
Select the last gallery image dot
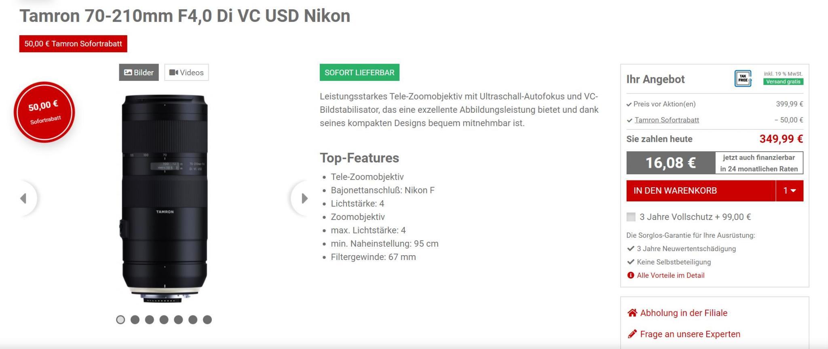pyautogui.click(x=207, y=320)
